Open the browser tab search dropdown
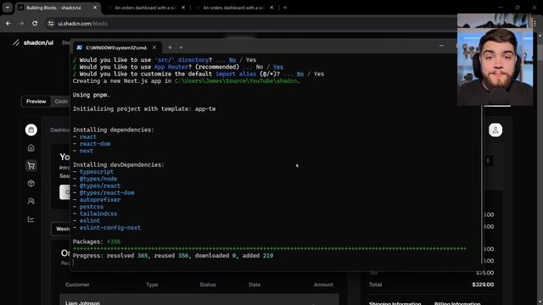 (8, 8)
